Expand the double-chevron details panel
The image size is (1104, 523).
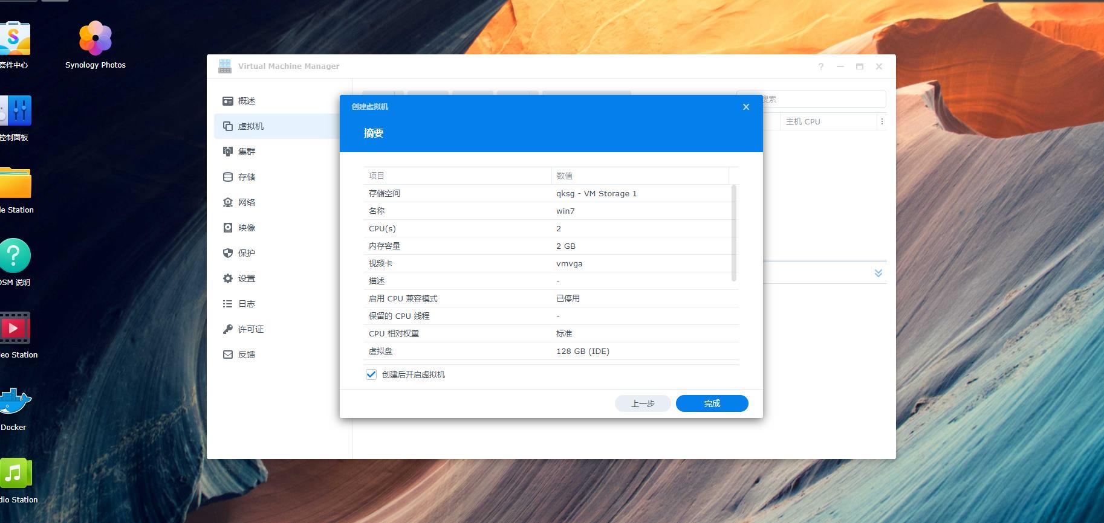click(x=878, y=273)
